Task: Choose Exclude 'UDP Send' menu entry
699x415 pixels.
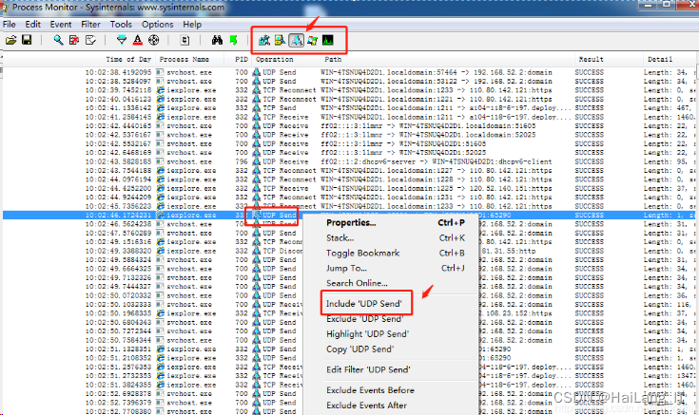Action: pos(364,319)
